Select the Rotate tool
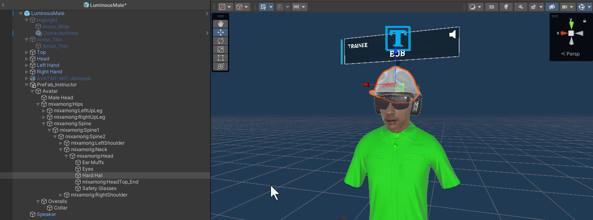This screenshot has width=593, height=220. pos(221,41)
